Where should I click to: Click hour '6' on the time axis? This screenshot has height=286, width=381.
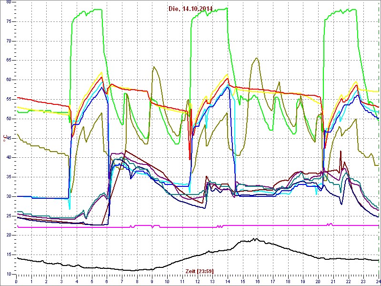point(107,282)
